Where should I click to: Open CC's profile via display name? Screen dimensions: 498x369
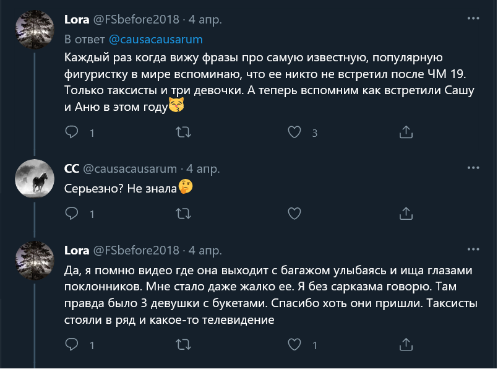pyautogui.click(x=71, y=168)
